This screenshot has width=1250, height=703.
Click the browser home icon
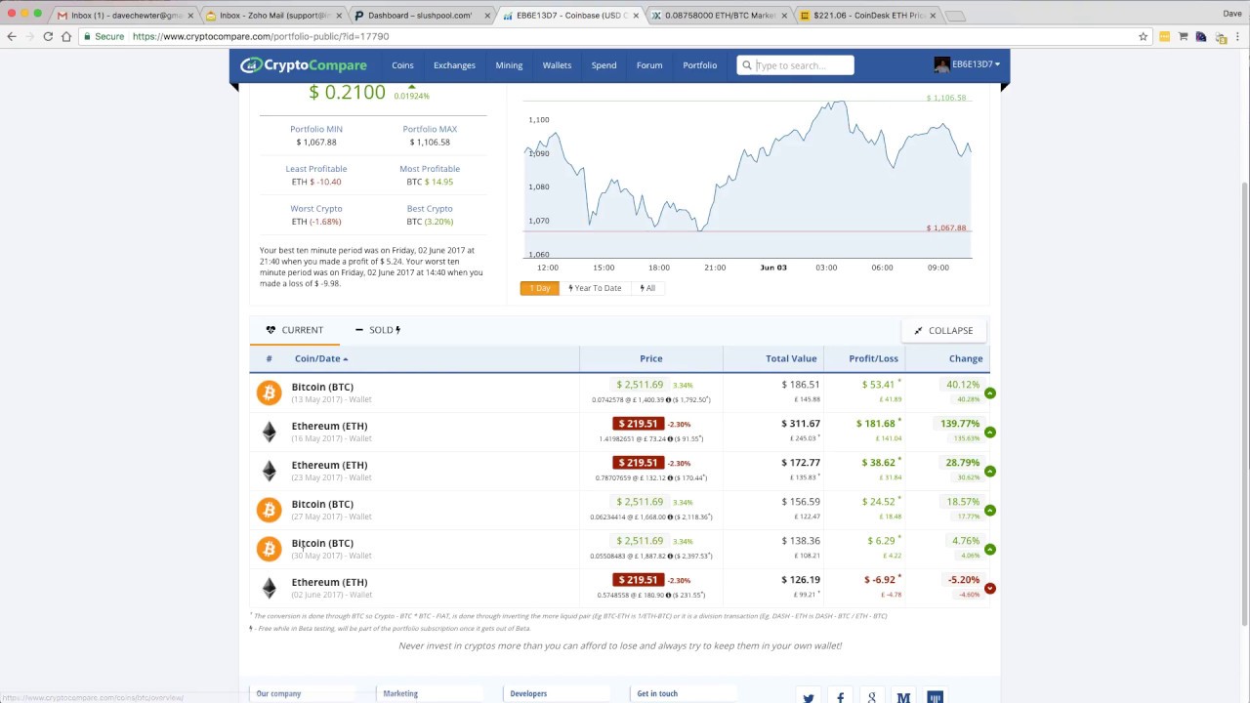point(66,36)
